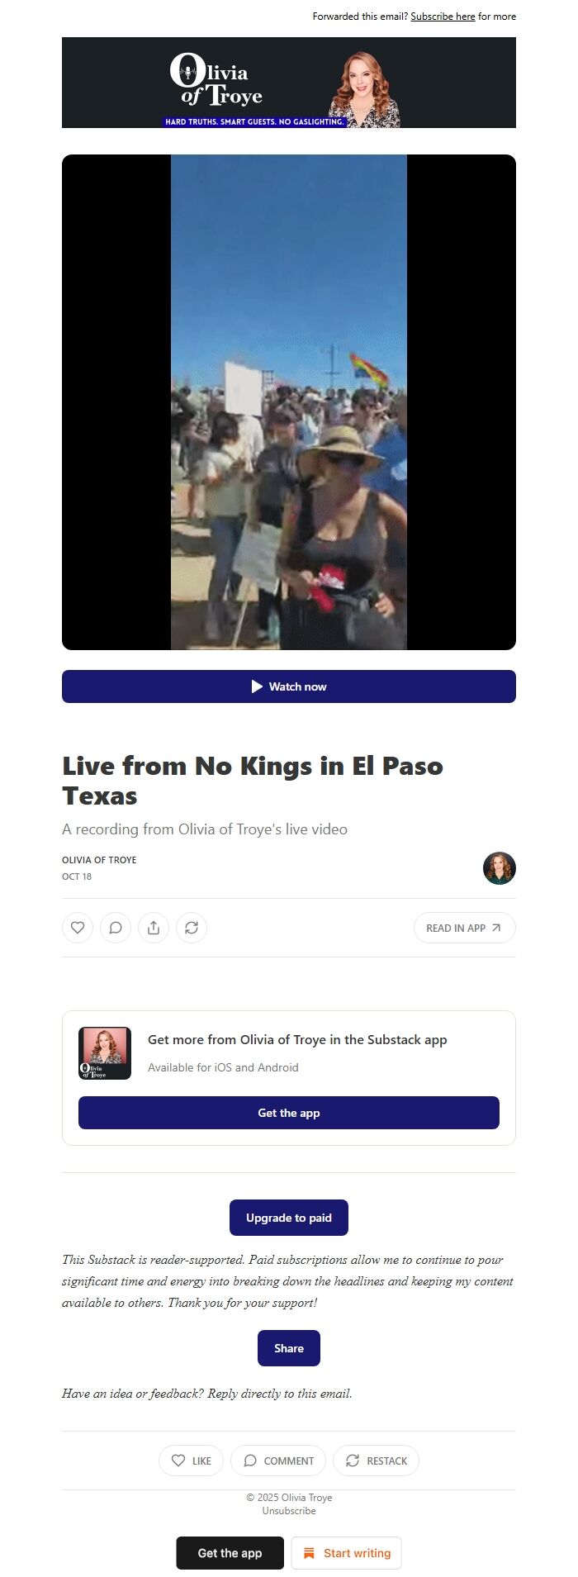578x1577 pixels.
Task: Click the share upload arrow icon
Action: click(154, 928)
